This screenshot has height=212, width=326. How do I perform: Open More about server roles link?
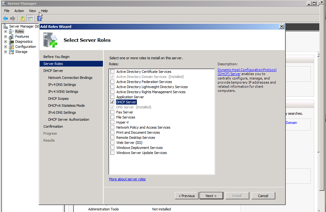(x=127, y=179)
